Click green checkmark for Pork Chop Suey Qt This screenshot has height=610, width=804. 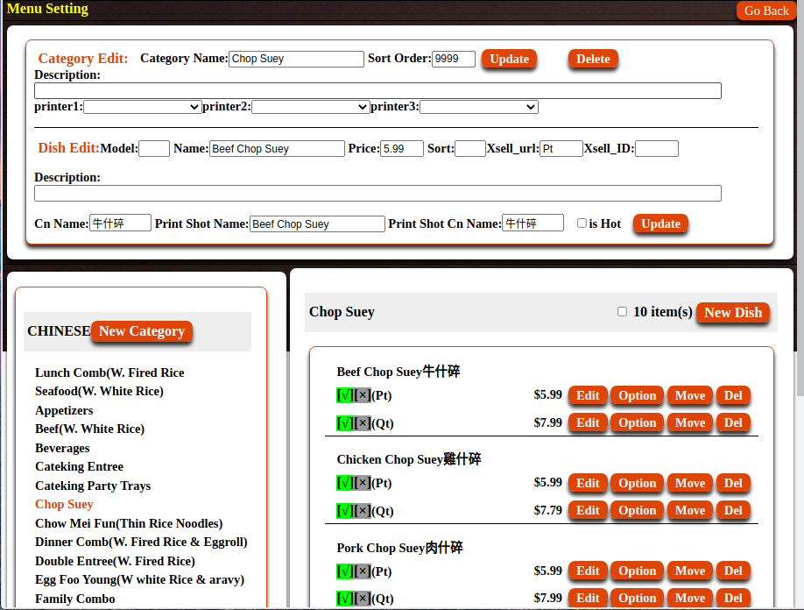[344, 599]
